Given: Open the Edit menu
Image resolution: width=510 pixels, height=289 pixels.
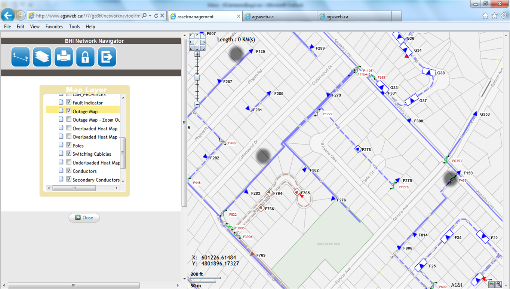Looking at the screenshot, I should click(21, 27).
